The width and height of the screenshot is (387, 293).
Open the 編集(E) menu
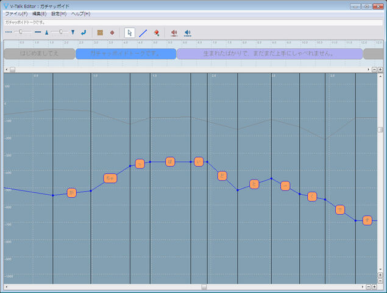[40, 14]
